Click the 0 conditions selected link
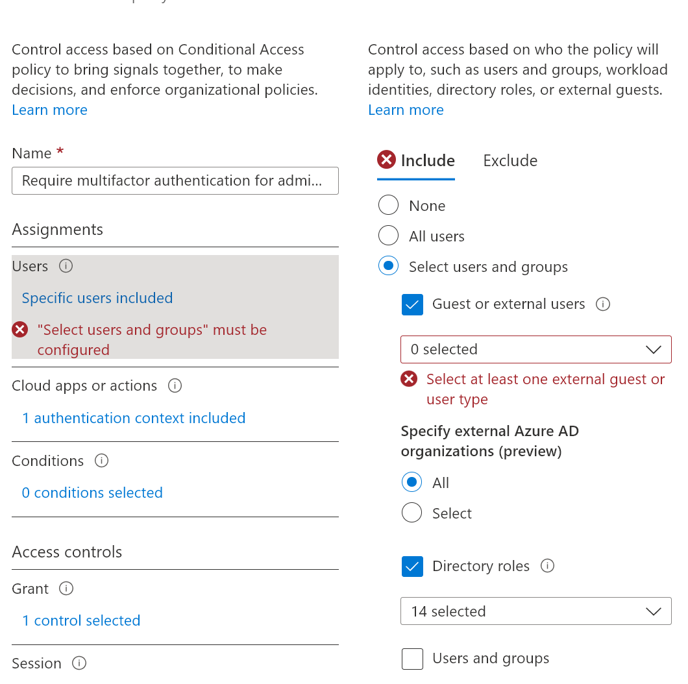 coord(92,493)
